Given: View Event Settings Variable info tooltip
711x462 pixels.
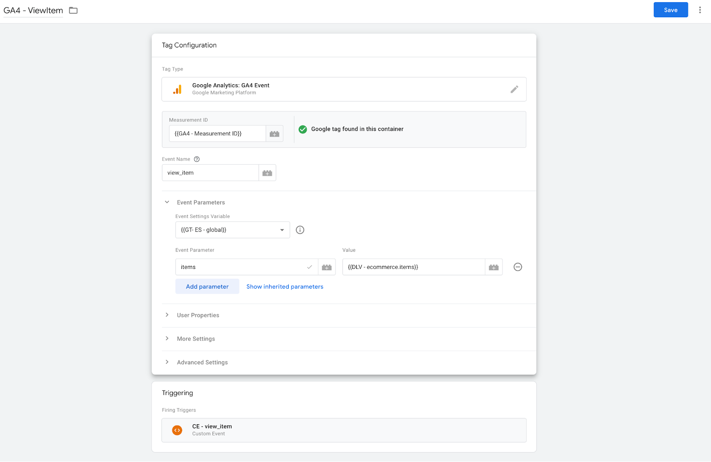Looking at the screenshot, I should click(300, 230).
